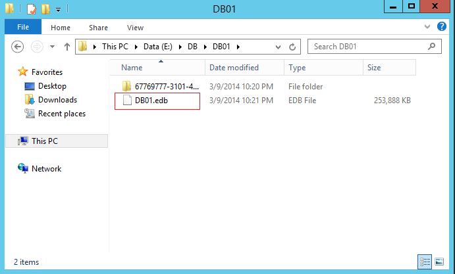Minimize the DB01 window

[x=393, y=7]
